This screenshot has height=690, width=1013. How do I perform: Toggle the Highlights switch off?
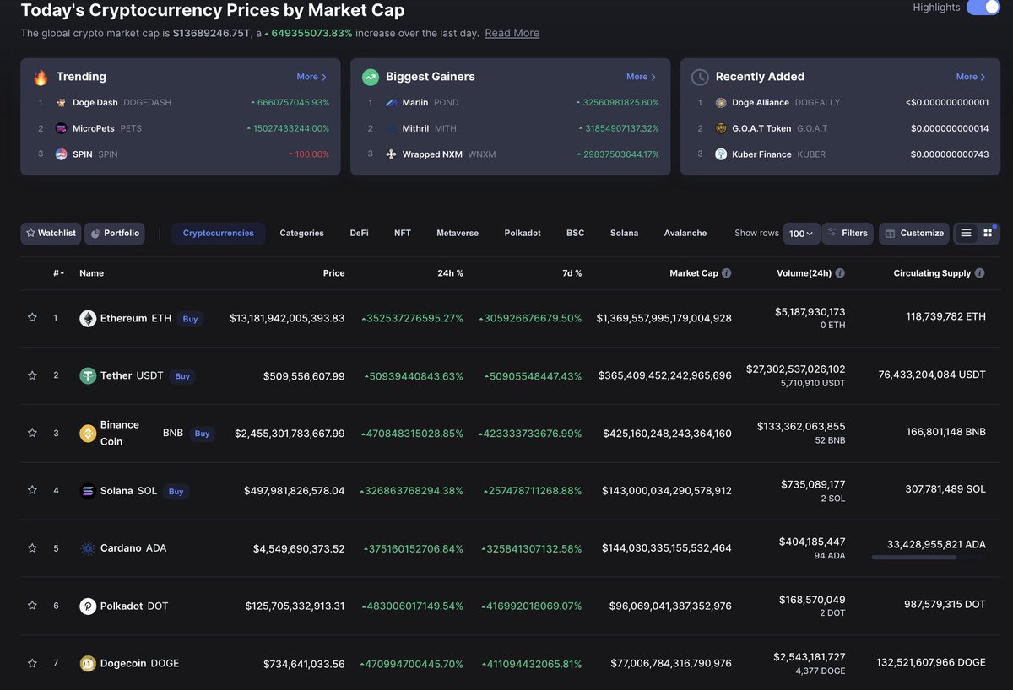[983, 8]
